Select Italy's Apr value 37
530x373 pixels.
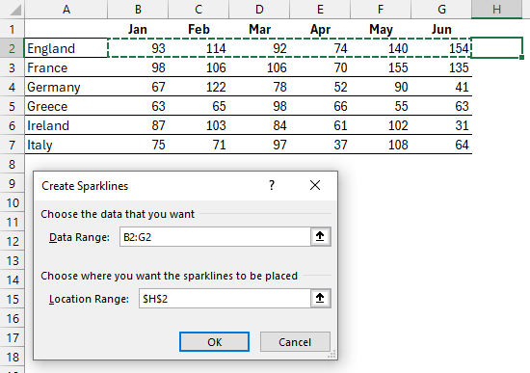pos(320,145)
